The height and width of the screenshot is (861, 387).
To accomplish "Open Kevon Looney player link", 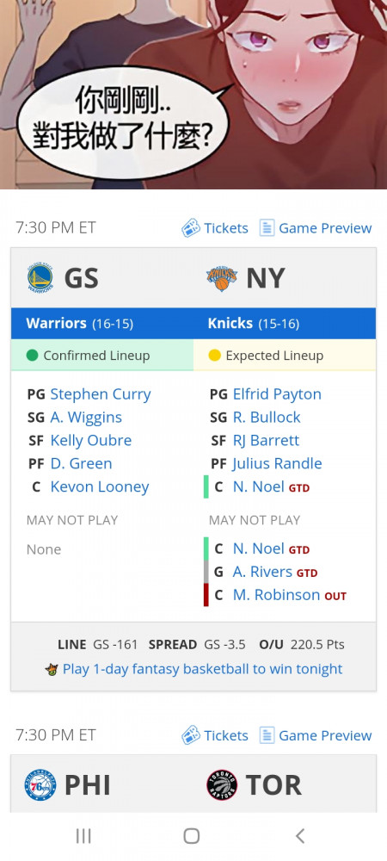I will pos(100,487).
